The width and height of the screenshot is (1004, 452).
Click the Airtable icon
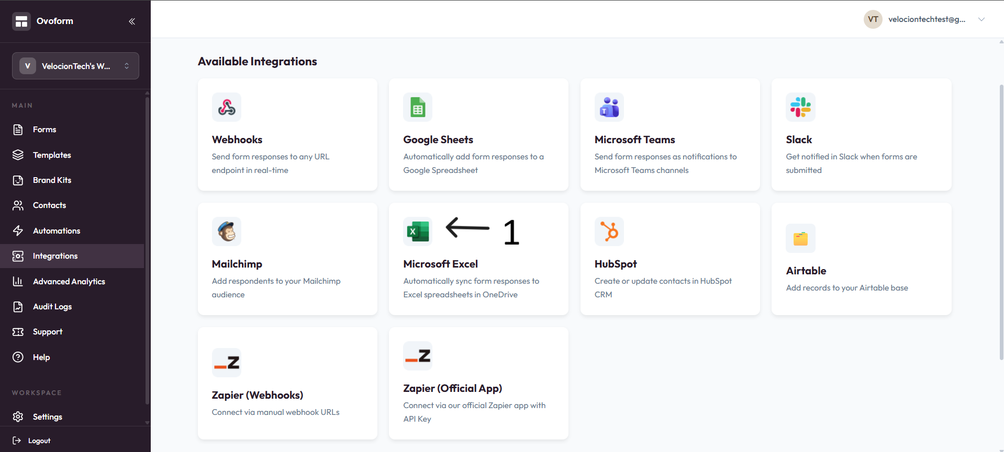click(800, 238)
